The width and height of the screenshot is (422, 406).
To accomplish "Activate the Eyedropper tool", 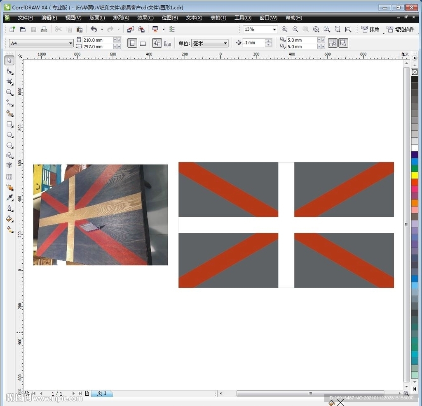I will coord(9,197).
